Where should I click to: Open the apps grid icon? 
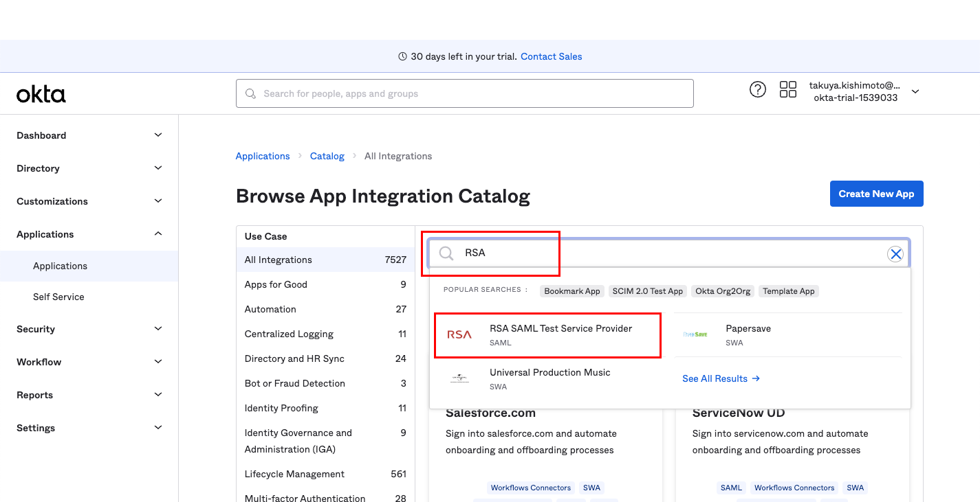787,89
